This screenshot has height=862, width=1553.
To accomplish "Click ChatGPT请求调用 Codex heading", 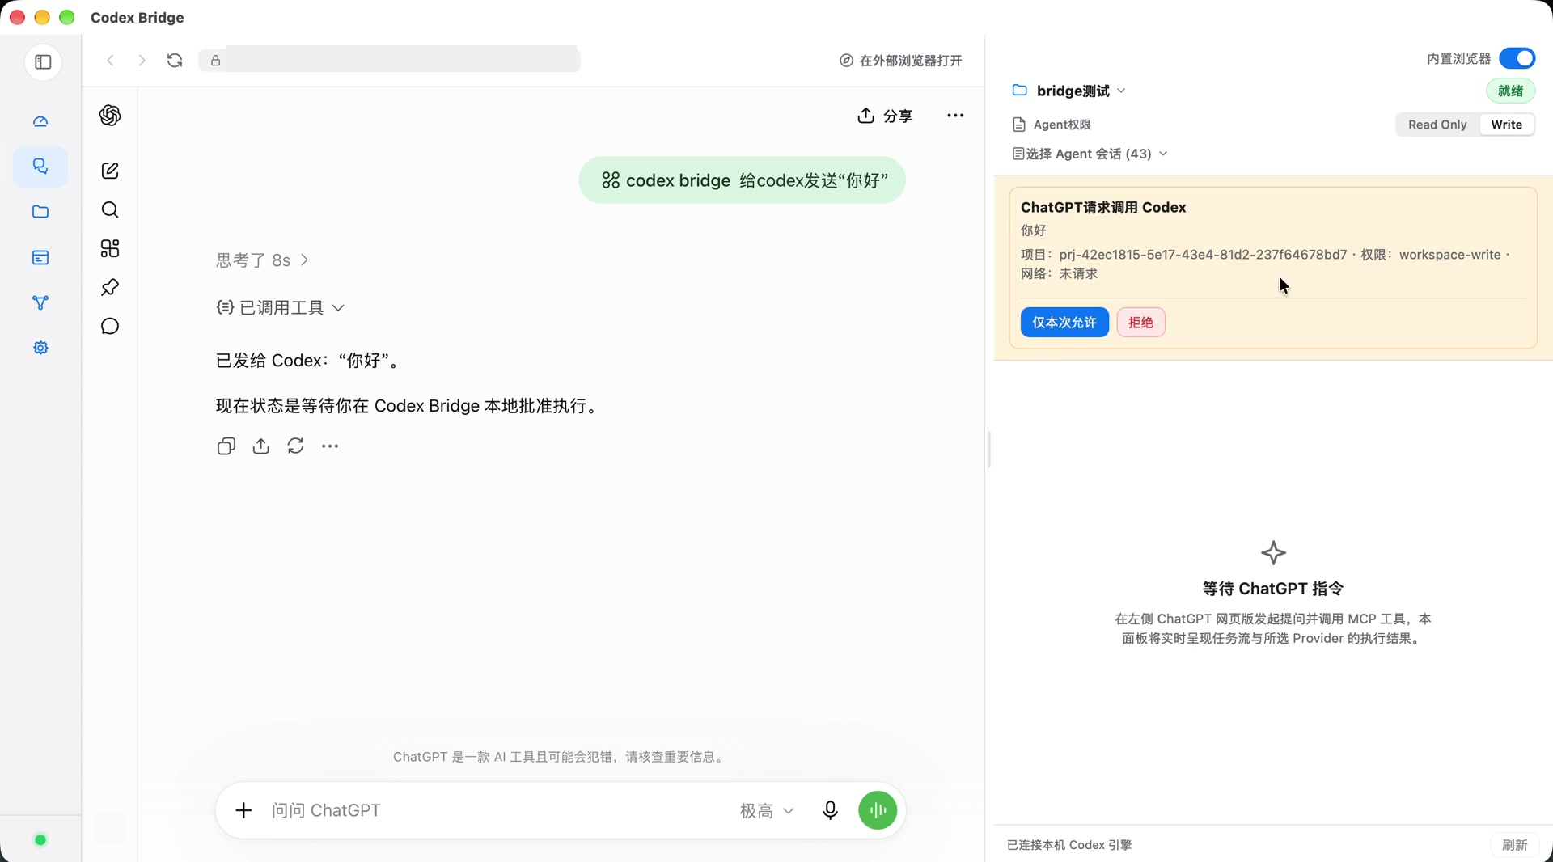I will 1103,208.
